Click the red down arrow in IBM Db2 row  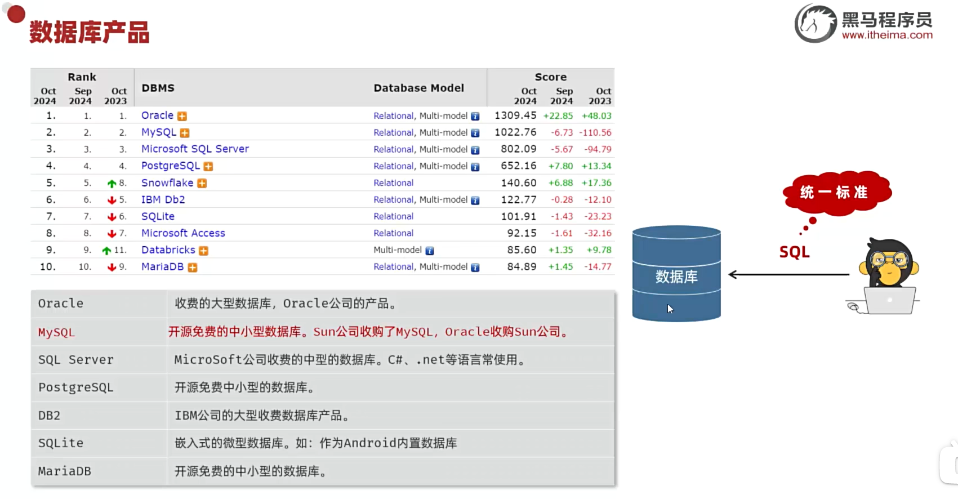[x=112, y=200]
